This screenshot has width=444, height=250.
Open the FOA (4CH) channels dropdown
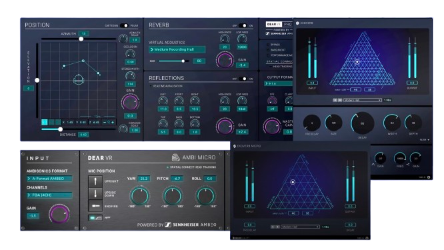coord(49,195)
